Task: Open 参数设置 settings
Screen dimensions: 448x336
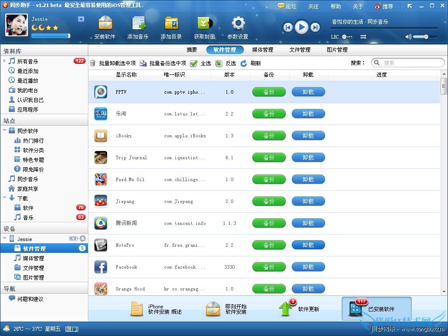Action: pos(238,26)
